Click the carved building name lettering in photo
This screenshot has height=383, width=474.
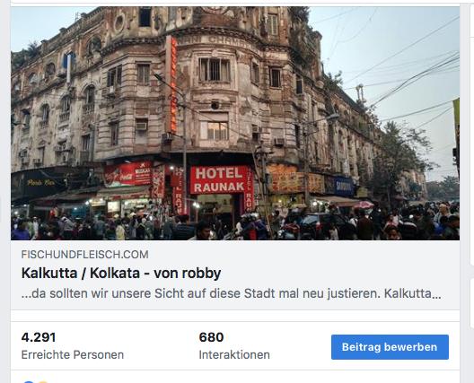click(x=217, y=40)
